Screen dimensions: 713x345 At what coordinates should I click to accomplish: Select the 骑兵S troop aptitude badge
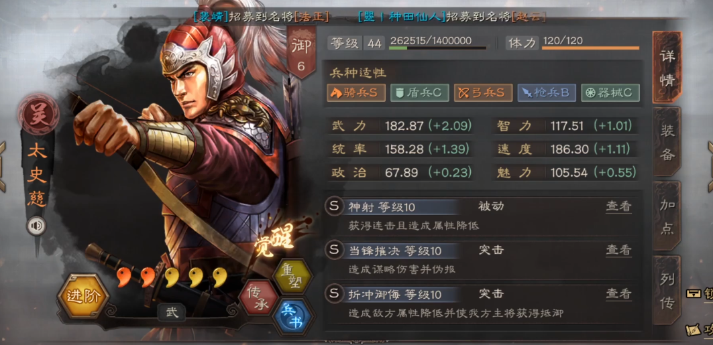tap(356, 92)
